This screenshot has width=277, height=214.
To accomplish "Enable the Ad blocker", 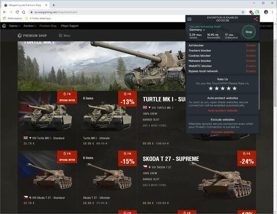I will pyautogui.click(x=251, y=46).
